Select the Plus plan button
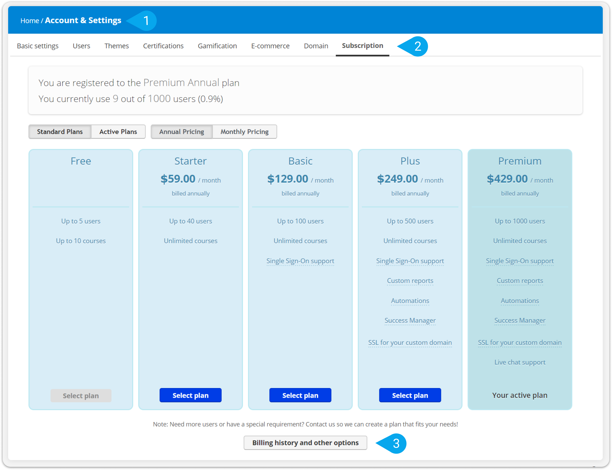This screenshot has width=612, height=470. (410, 396)
